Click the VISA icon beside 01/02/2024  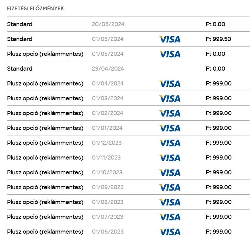pyautogui.click(x=170, y=113)
